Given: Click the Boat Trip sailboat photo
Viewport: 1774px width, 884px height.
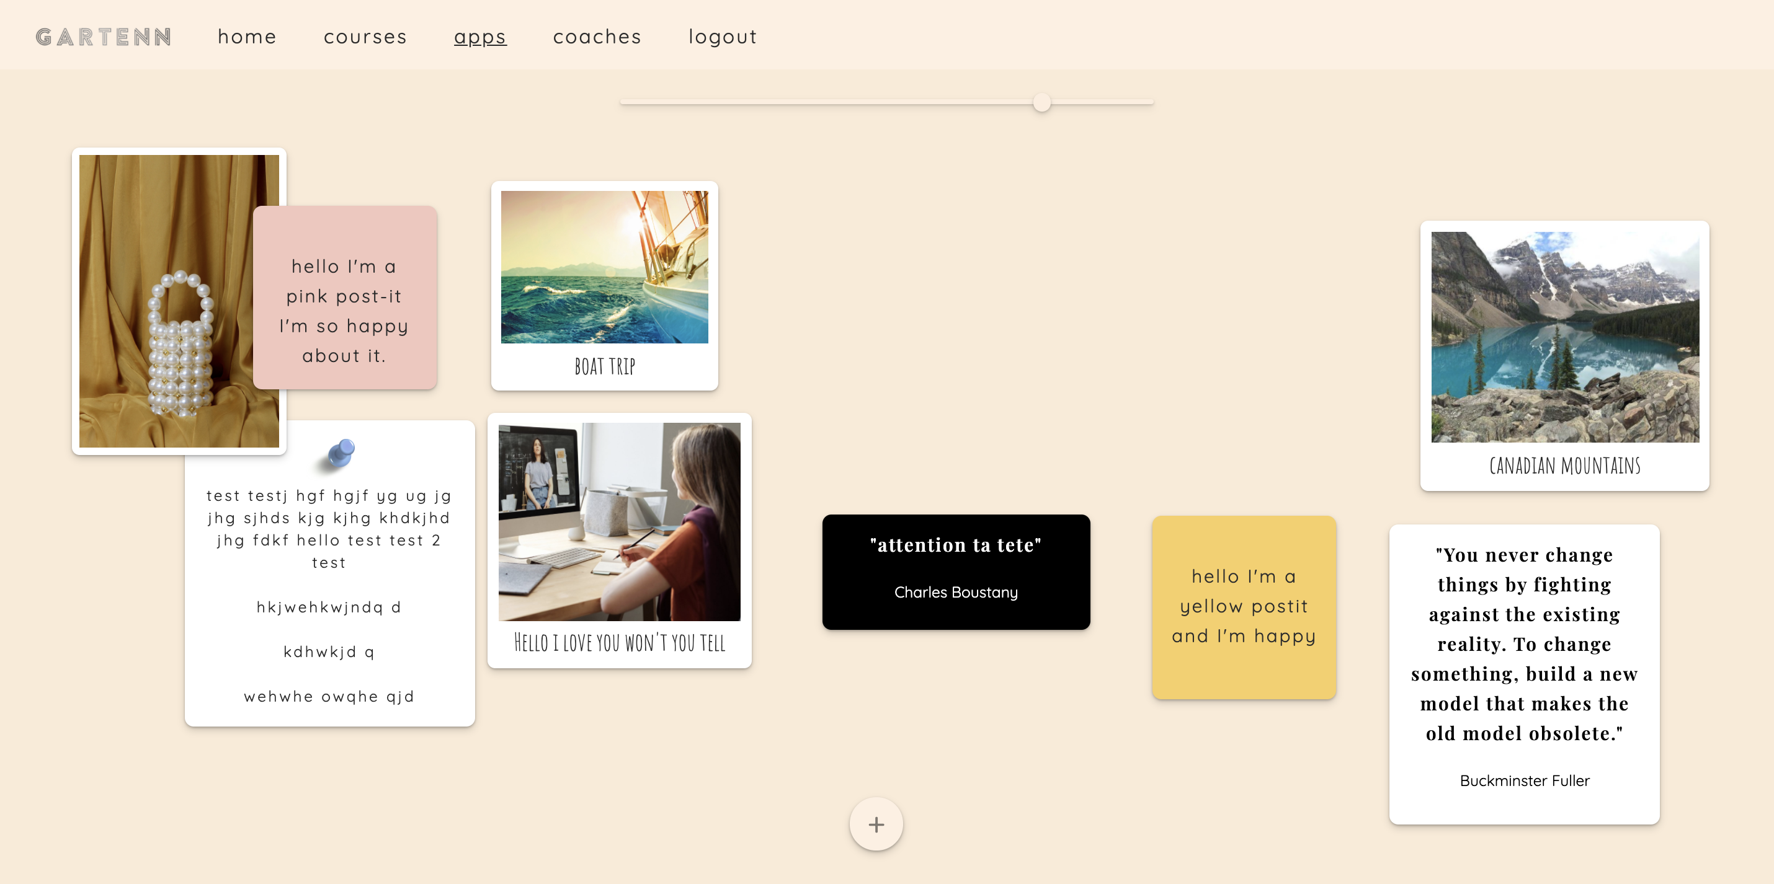Looking at the screenshot, I should (604, 267).
